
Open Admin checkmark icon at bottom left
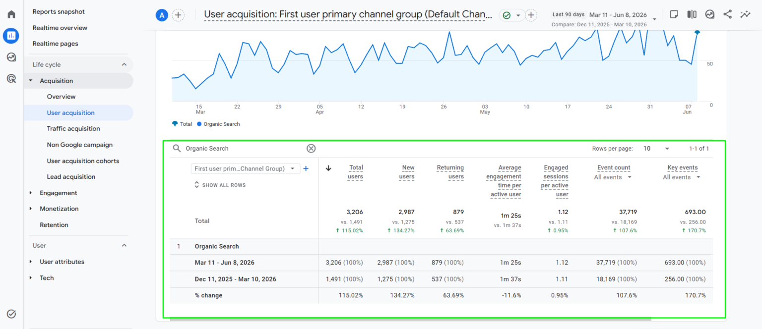click(x=11, y=314)
